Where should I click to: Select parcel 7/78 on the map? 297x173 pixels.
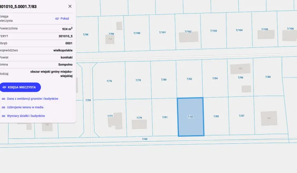coord(138,80)
